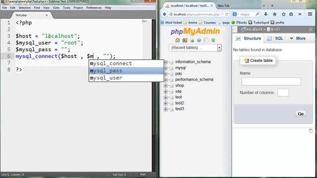This screenshot has width=317, height=178.
Task: Close the localhost phpMyAdmin tab
Action: [x=211, y=6]
